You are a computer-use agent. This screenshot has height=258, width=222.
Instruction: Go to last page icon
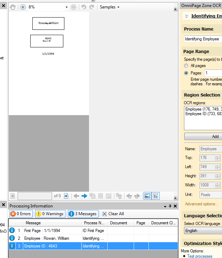pos(66,196)
